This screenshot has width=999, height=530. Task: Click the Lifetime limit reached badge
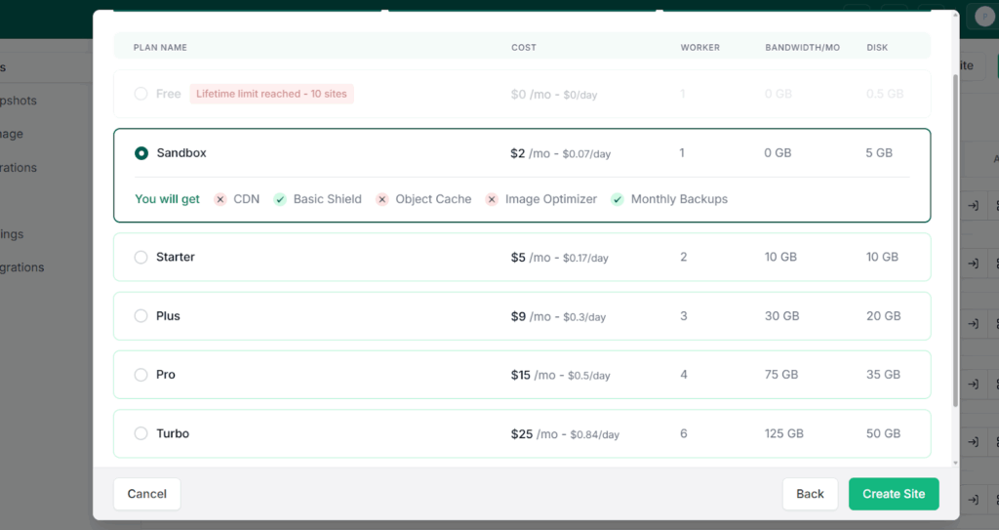pyautogui.click(x=271, y=94)
